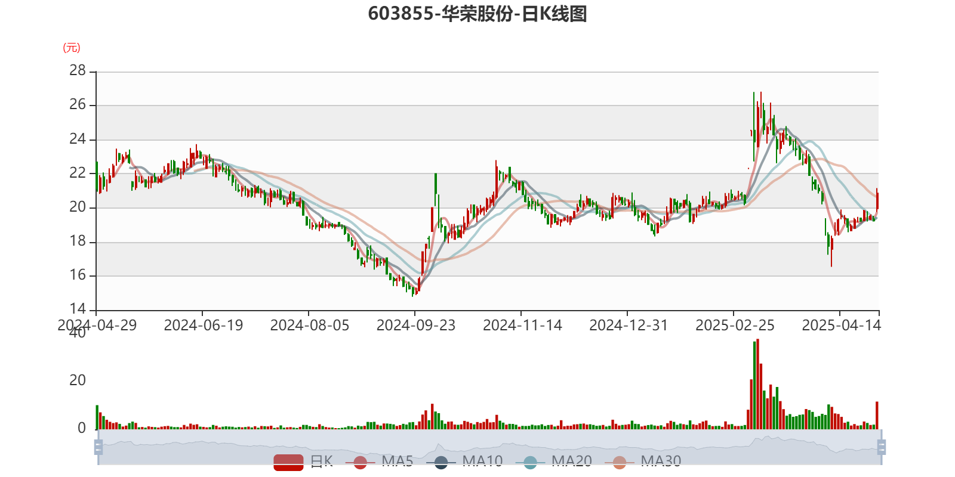Select the 24 label on the price axis
Image resolution: width=955 pixels, height=477 pixels.
(78, 139)
